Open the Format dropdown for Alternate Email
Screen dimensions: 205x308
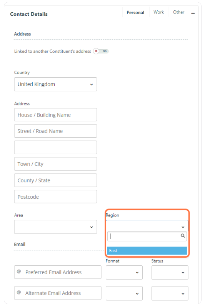[124, 293]
